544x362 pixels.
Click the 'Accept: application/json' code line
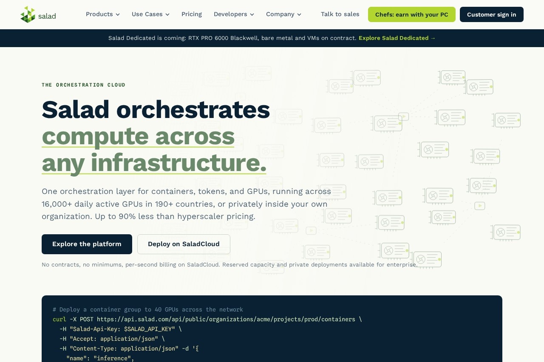click(x=112, y=339)
